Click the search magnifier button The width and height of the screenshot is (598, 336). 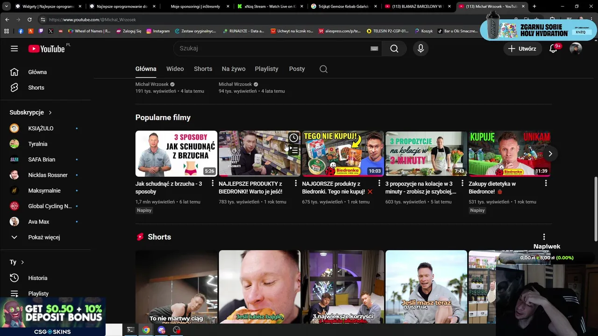[394, 49]
